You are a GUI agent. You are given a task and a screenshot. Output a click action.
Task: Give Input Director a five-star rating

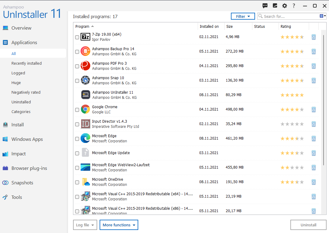pos(302,124)
